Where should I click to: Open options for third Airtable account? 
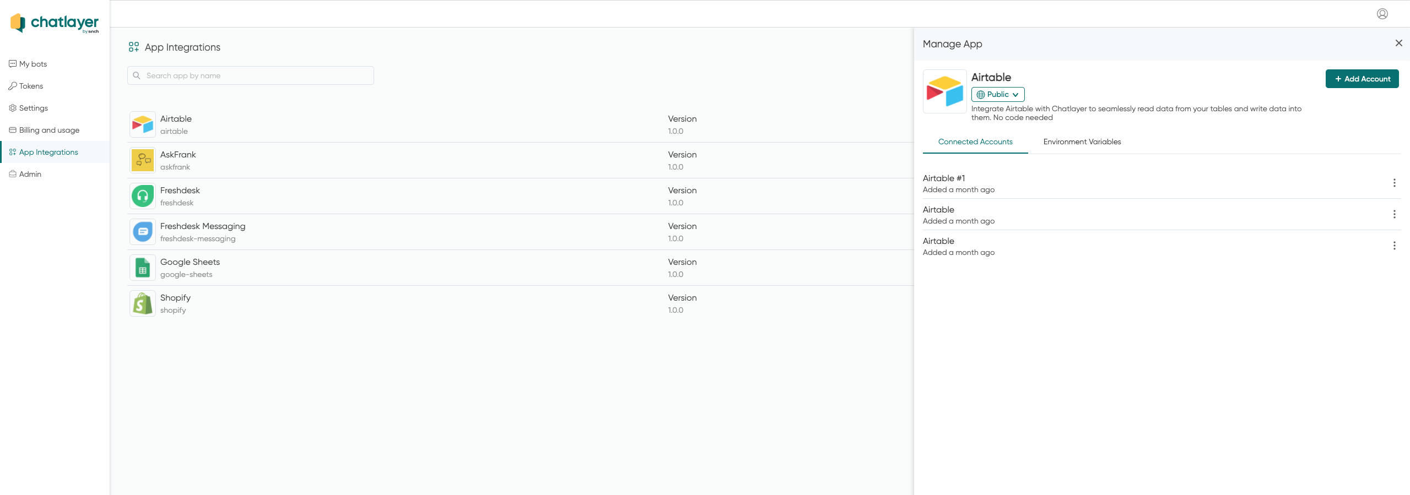1394,246
